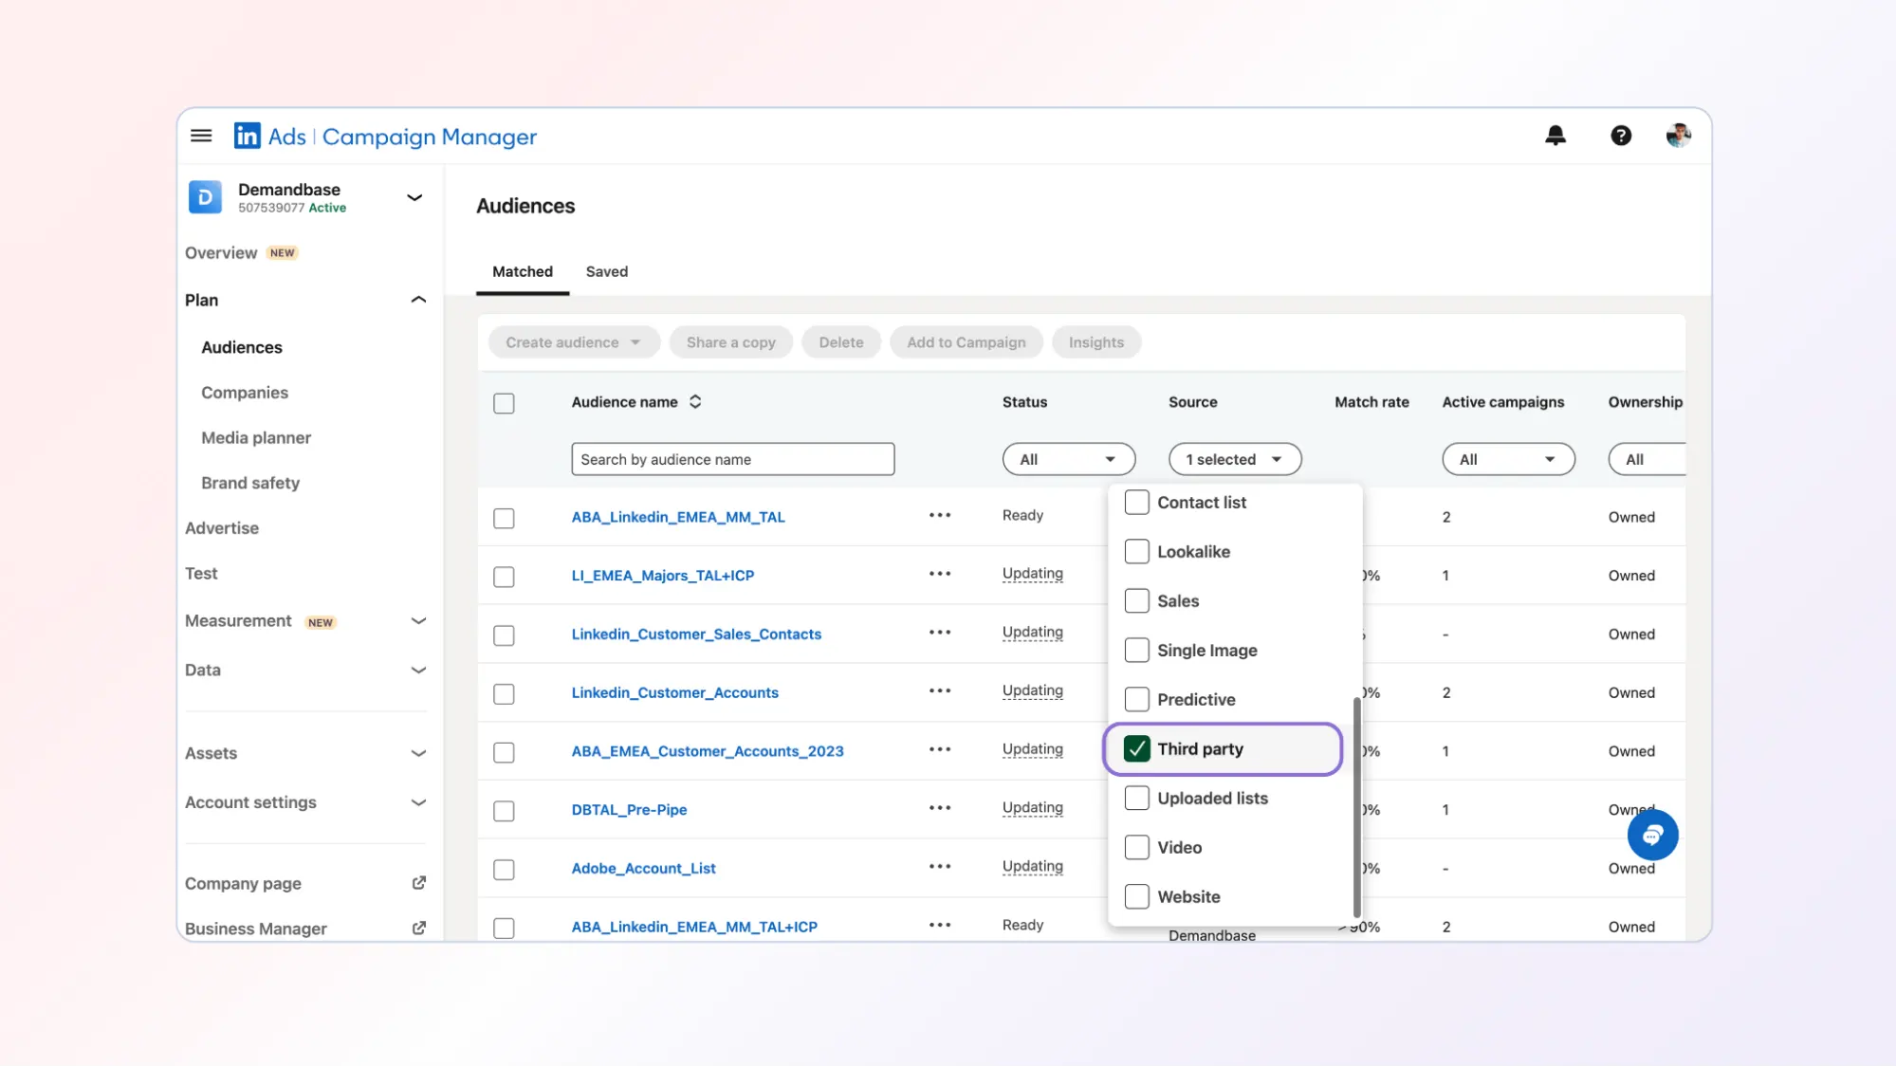The image size is (1896, 1067).
Task: Open the notifications bell
Action: pos(1555,136)
